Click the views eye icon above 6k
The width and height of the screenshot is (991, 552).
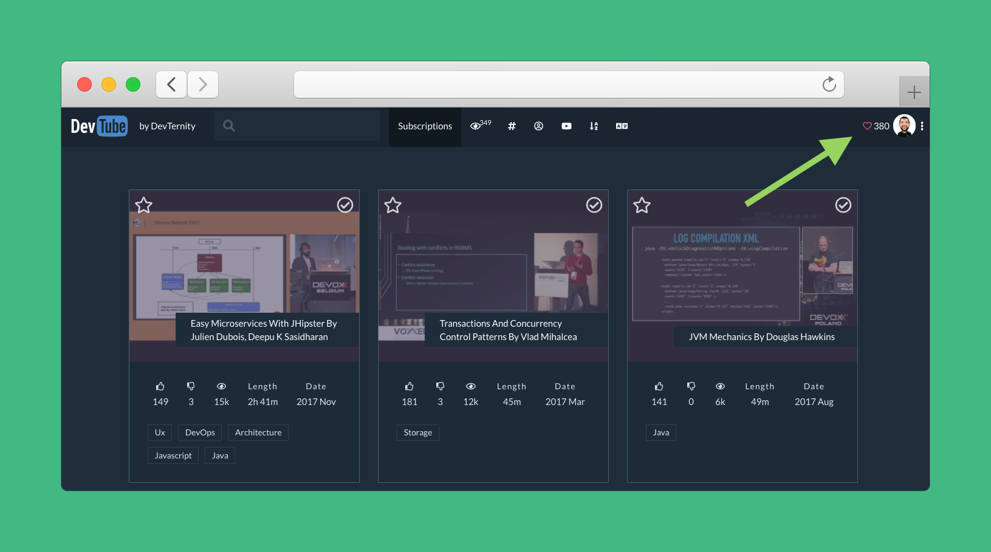[x=720, y=386]
